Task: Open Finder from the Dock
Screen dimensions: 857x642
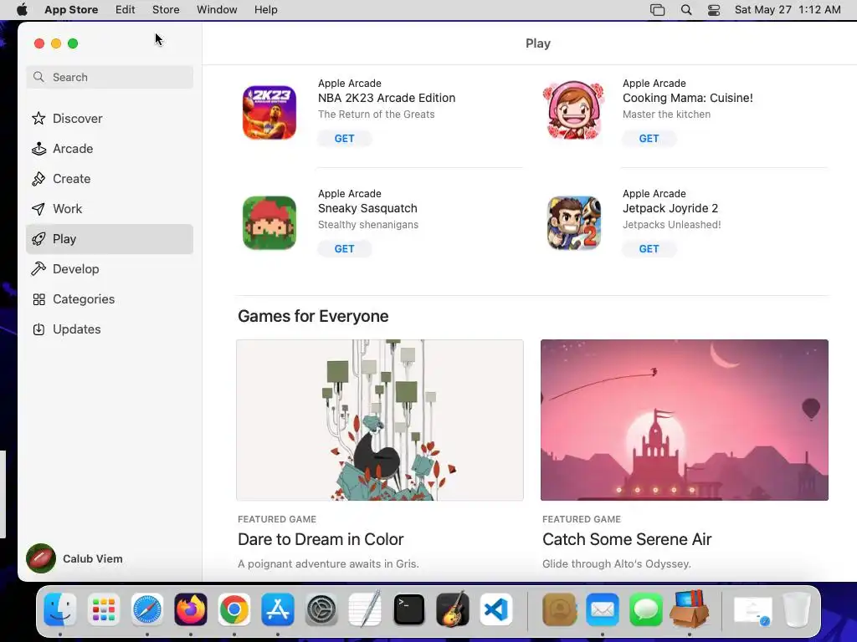Action: point(60,609)
